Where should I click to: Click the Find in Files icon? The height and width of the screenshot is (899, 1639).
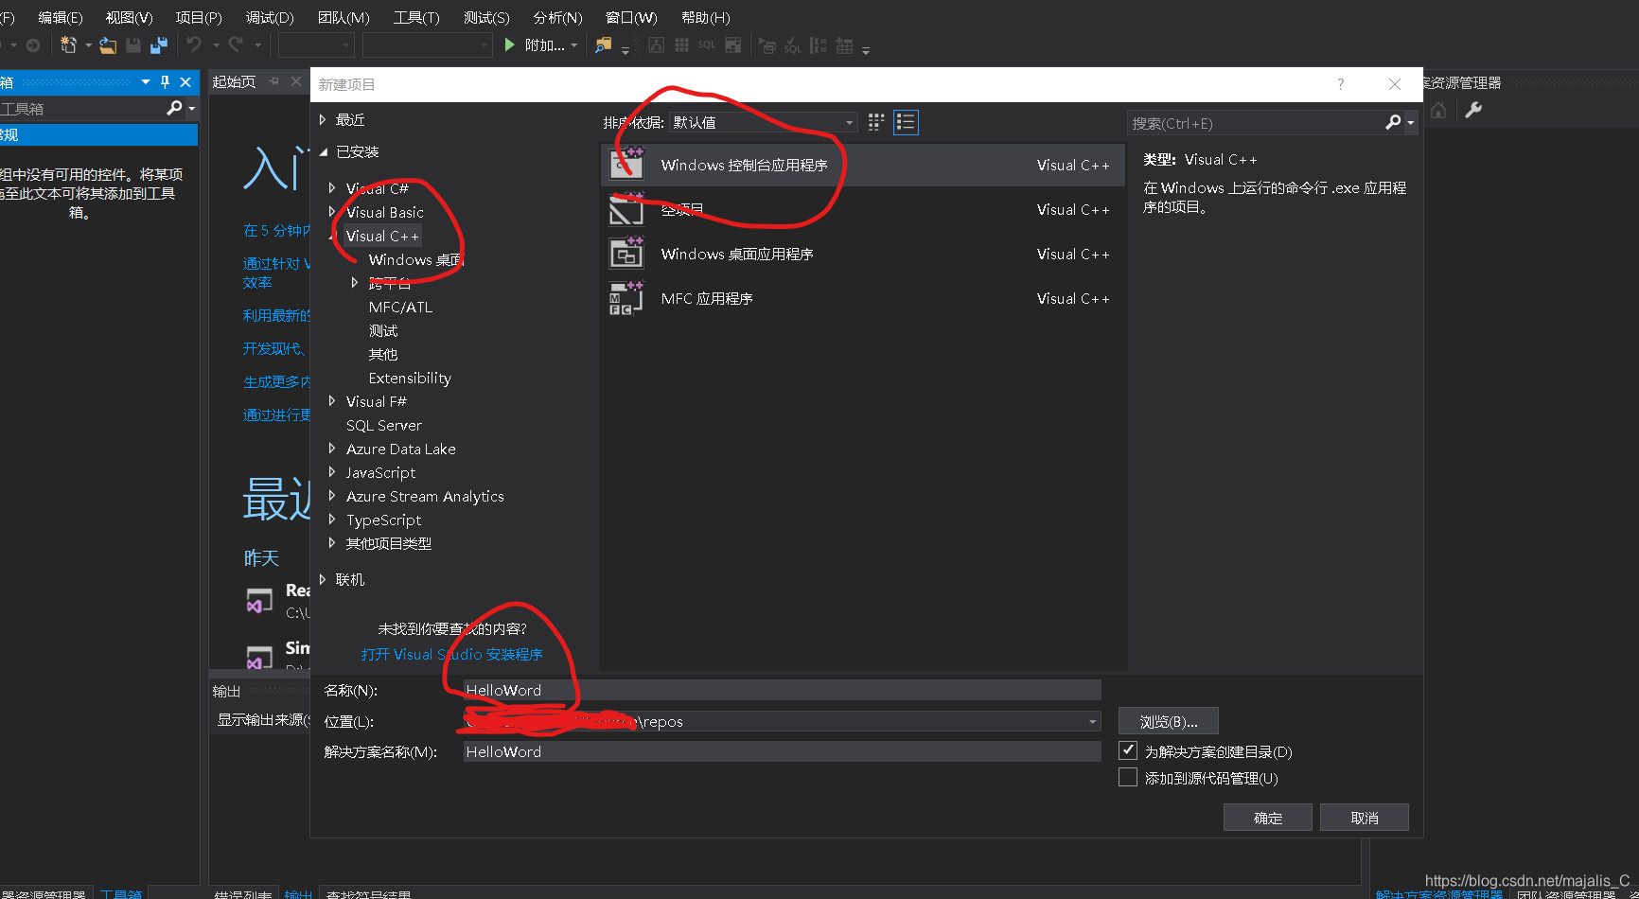pyautogui.click(x=603, y=44)
